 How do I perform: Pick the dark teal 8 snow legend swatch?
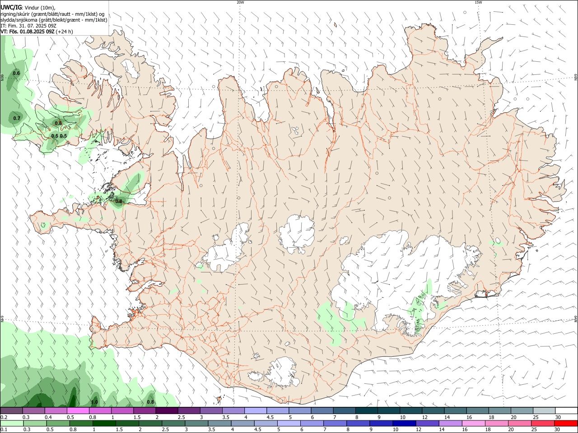click(x=367, y=411)
